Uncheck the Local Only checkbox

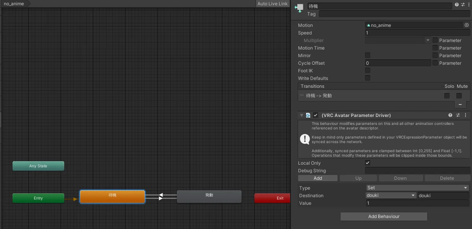(x=367, y=163)
